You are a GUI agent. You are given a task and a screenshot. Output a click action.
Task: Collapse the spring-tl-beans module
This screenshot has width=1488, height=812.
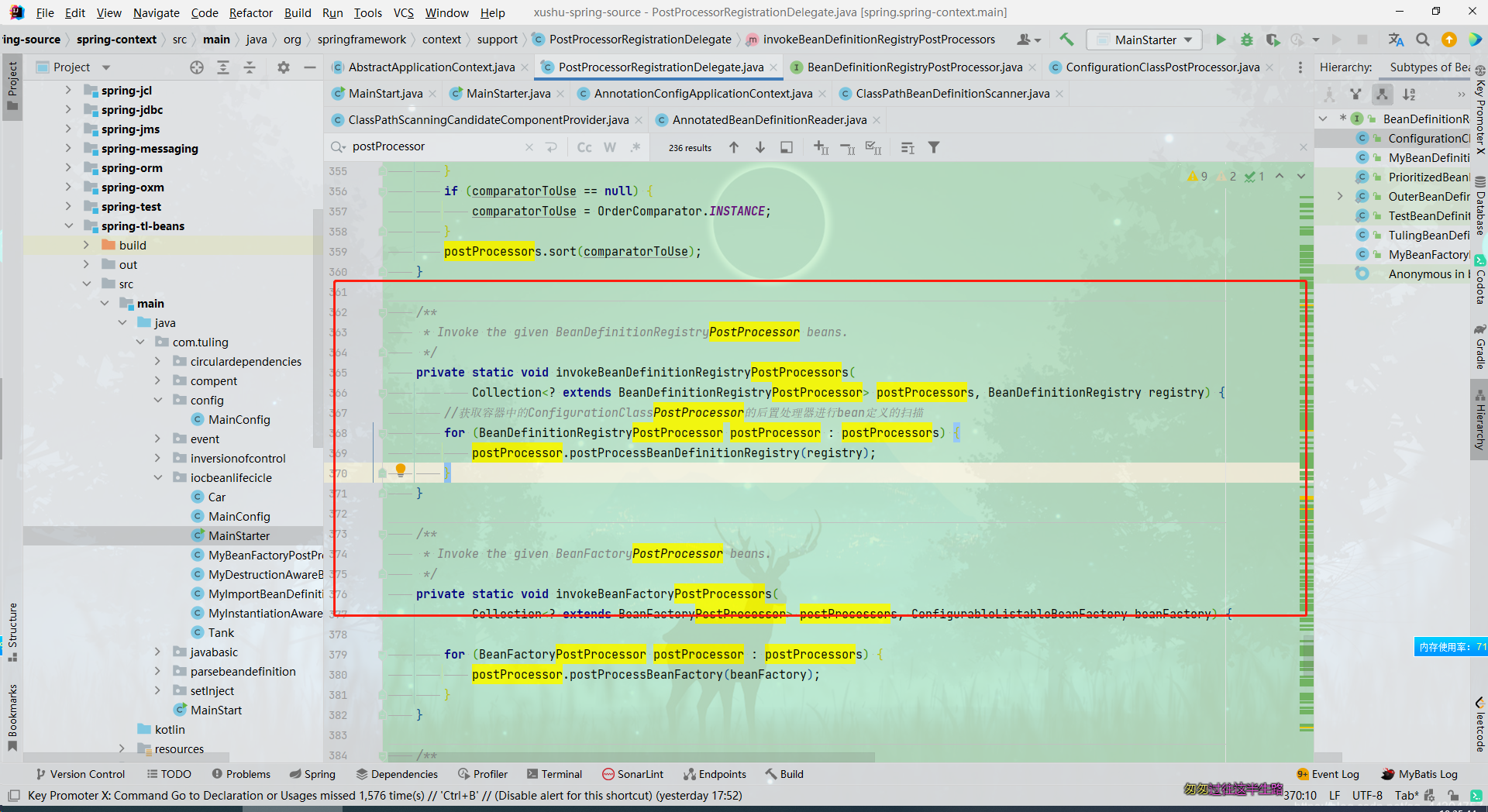point(68,226)
